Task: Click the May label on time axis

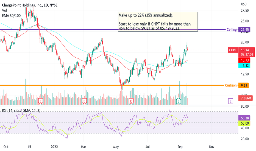Action: pos(116,147)
